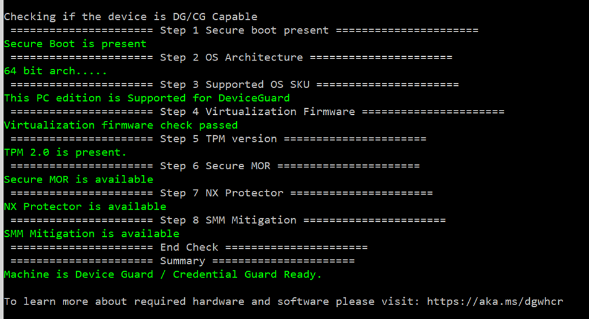
Task: Click the 'Step 8 SMM Mitigation' header
Action: (228, 220)
